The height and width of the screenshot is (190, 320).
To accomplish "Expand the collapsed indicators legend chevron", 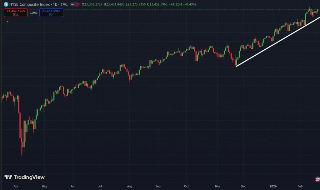I will [x=7, y=21].
